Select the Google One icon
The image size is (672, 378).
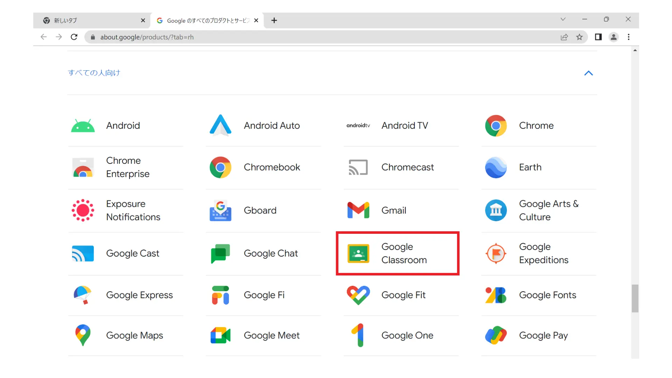point(358,335)
